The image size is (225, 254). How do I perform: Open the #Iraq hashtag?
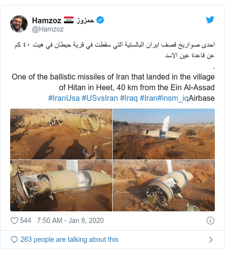point(129,98)
